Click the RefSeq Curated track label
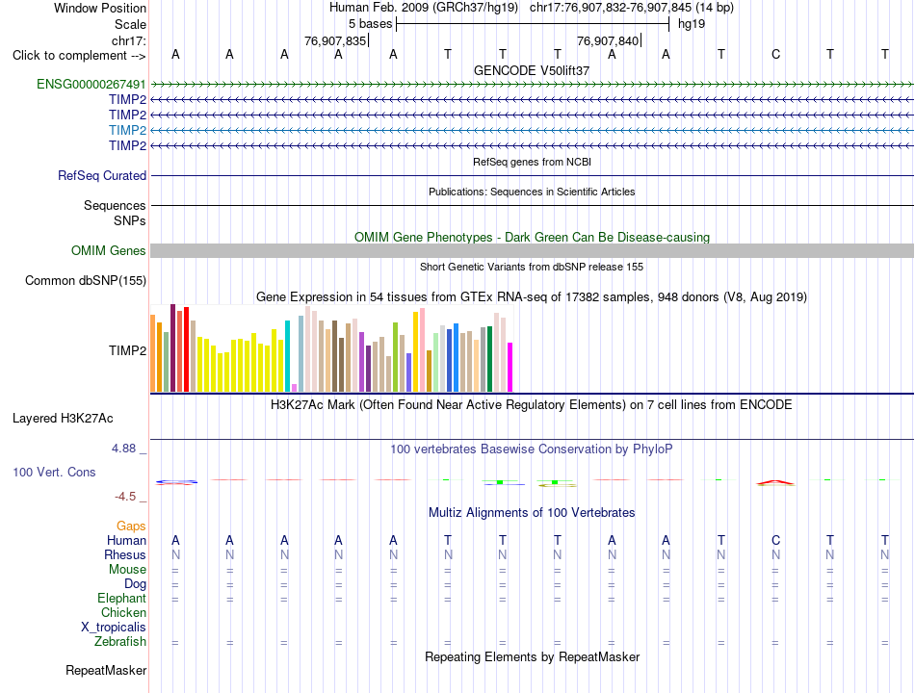Viewport: 915px width, 693px height. (x=102, y=175)
